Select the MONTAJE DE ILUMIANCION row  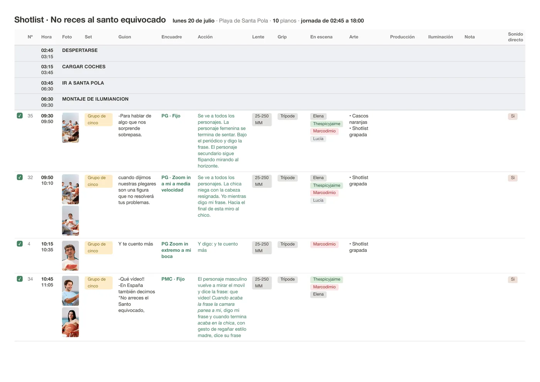(270, 102)
